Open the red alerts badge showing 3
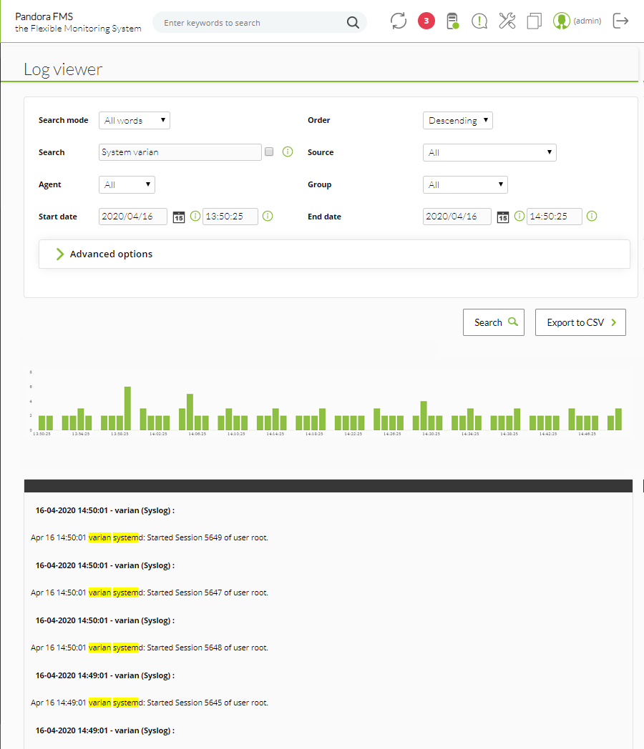644x749 pixels. 426,21
